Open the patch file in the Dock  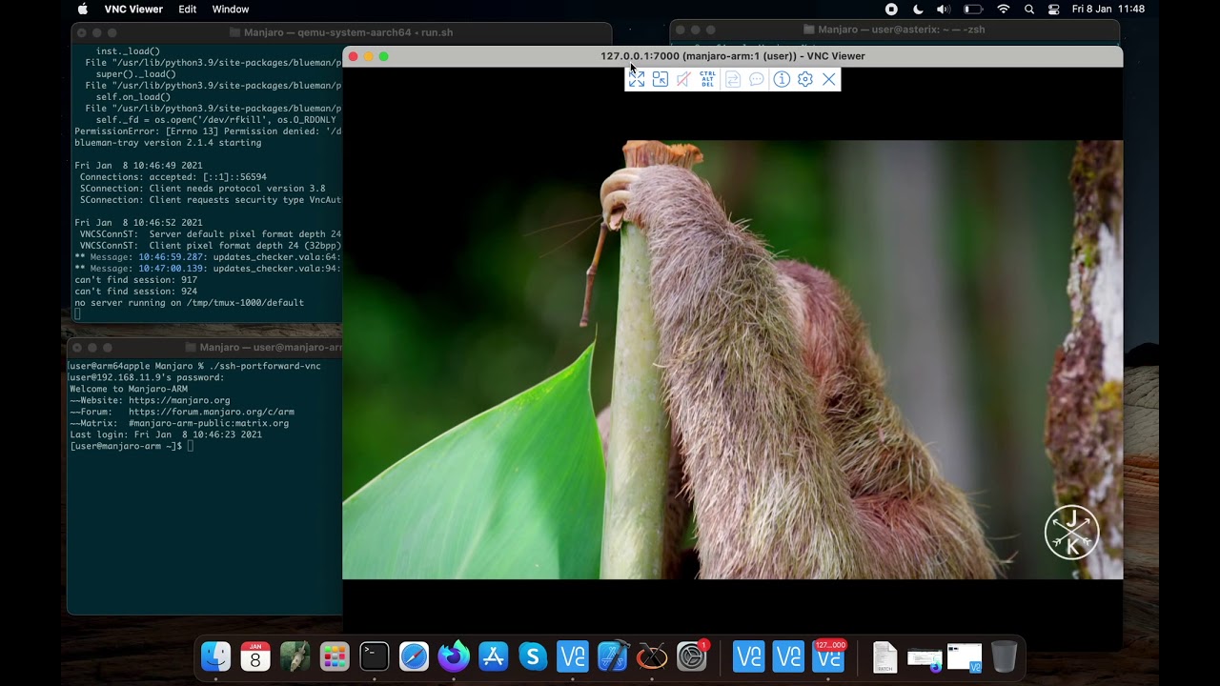pyautogui.click(x=884, y=656)
